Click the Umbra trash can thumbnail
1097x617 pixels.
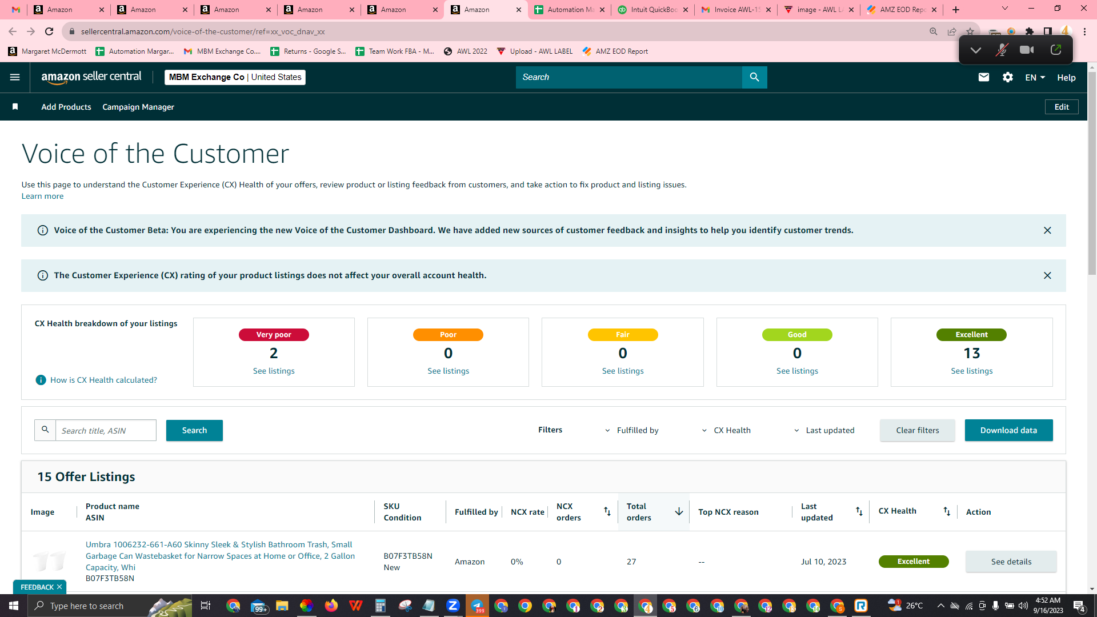click(x=49, y=562)
